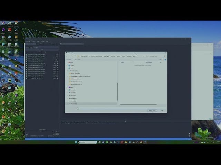Click search icon in background Explorer window
Viewport: 221px width, 165px height.
pyautogui.click(x=211, y=53)
